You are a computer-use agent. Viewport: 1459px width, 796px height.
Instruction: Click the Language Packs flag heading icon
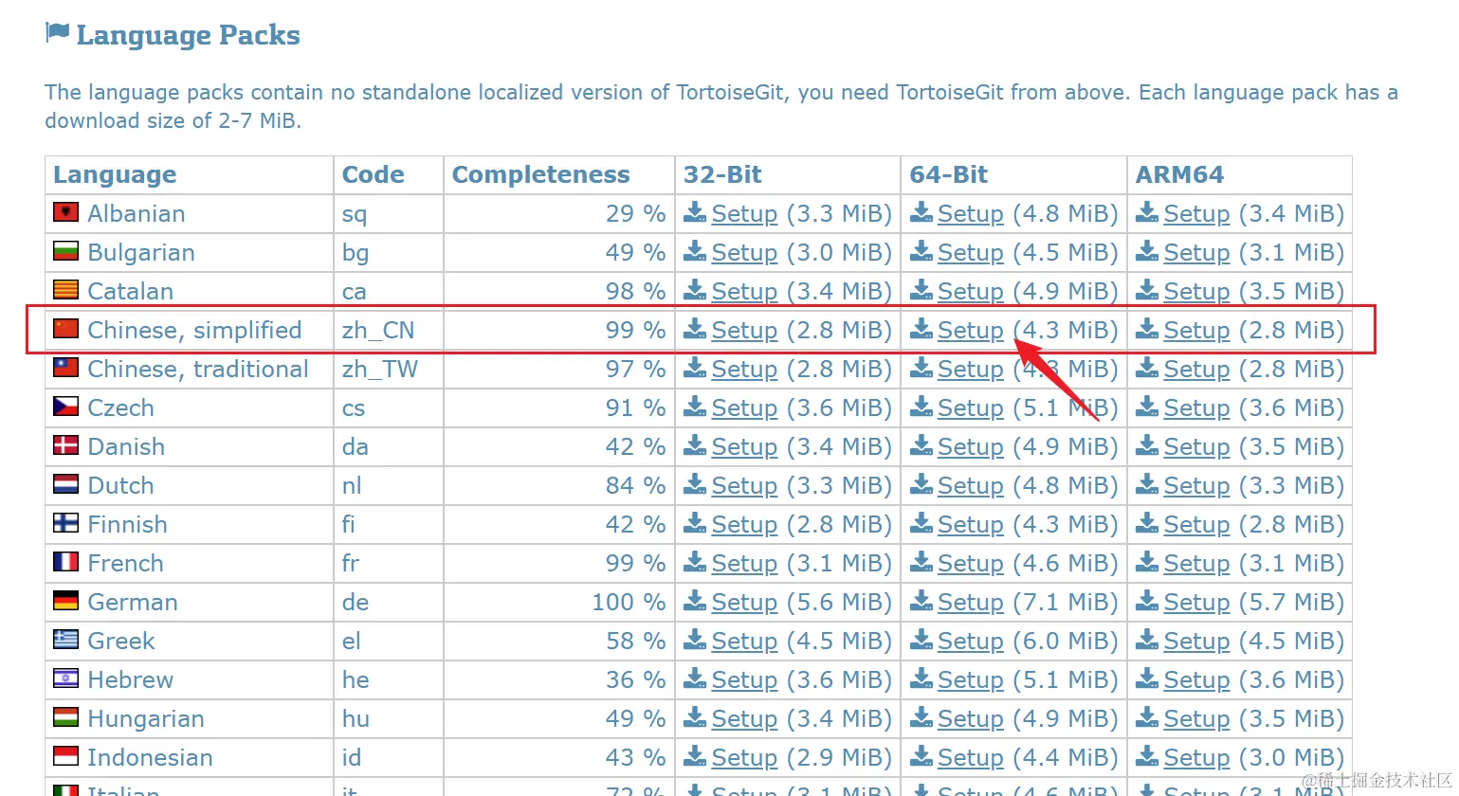(57, 33)
